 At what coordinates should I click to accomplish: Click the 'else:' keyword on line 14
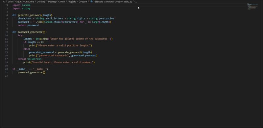click(x=27, y=49)
